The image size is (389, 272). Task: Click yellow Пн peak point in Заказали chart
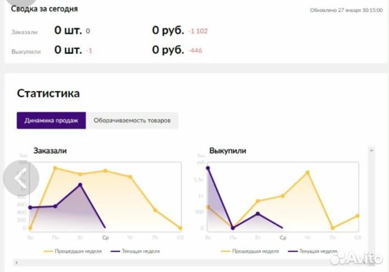point(56,168)
